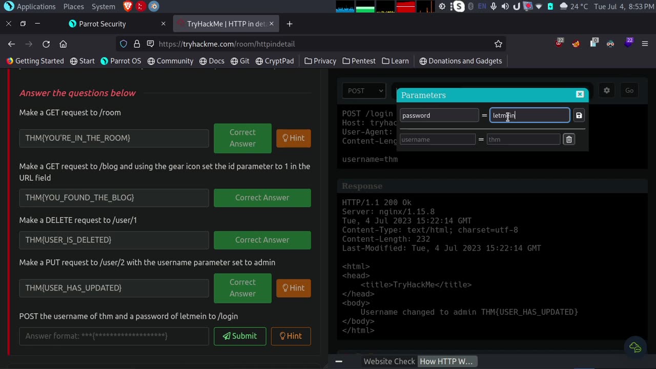Open the permissions icon in the address bar
Screen dimensions: 656x369
150,44
